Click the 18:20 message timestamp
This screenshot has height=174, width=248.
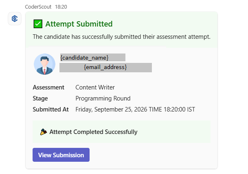tap(61, 7)
